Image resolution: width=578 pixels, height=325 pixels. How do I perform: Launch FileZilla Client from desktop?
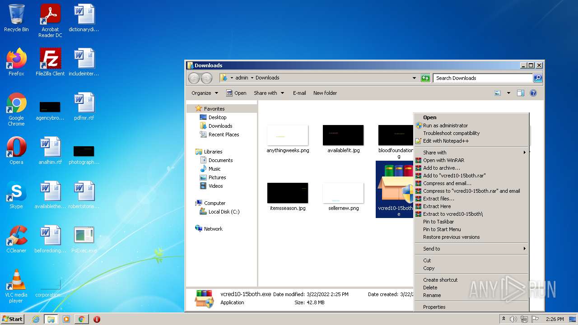[x=50, y=62]
